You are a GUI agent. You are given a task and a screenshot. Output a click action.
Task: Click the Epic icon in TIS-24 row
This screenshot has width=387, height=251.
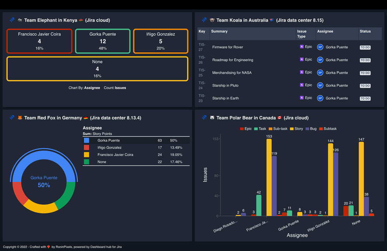click(302, 85)
